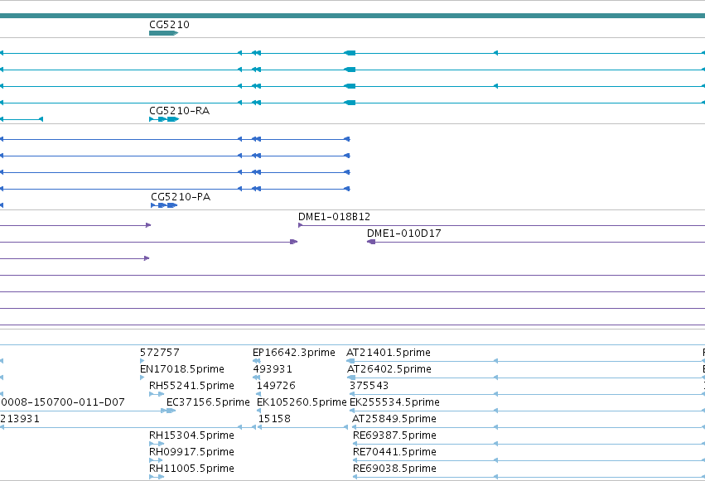Click the EK105260.5prime EST label
Screen dimensions: 705x481
302,402
